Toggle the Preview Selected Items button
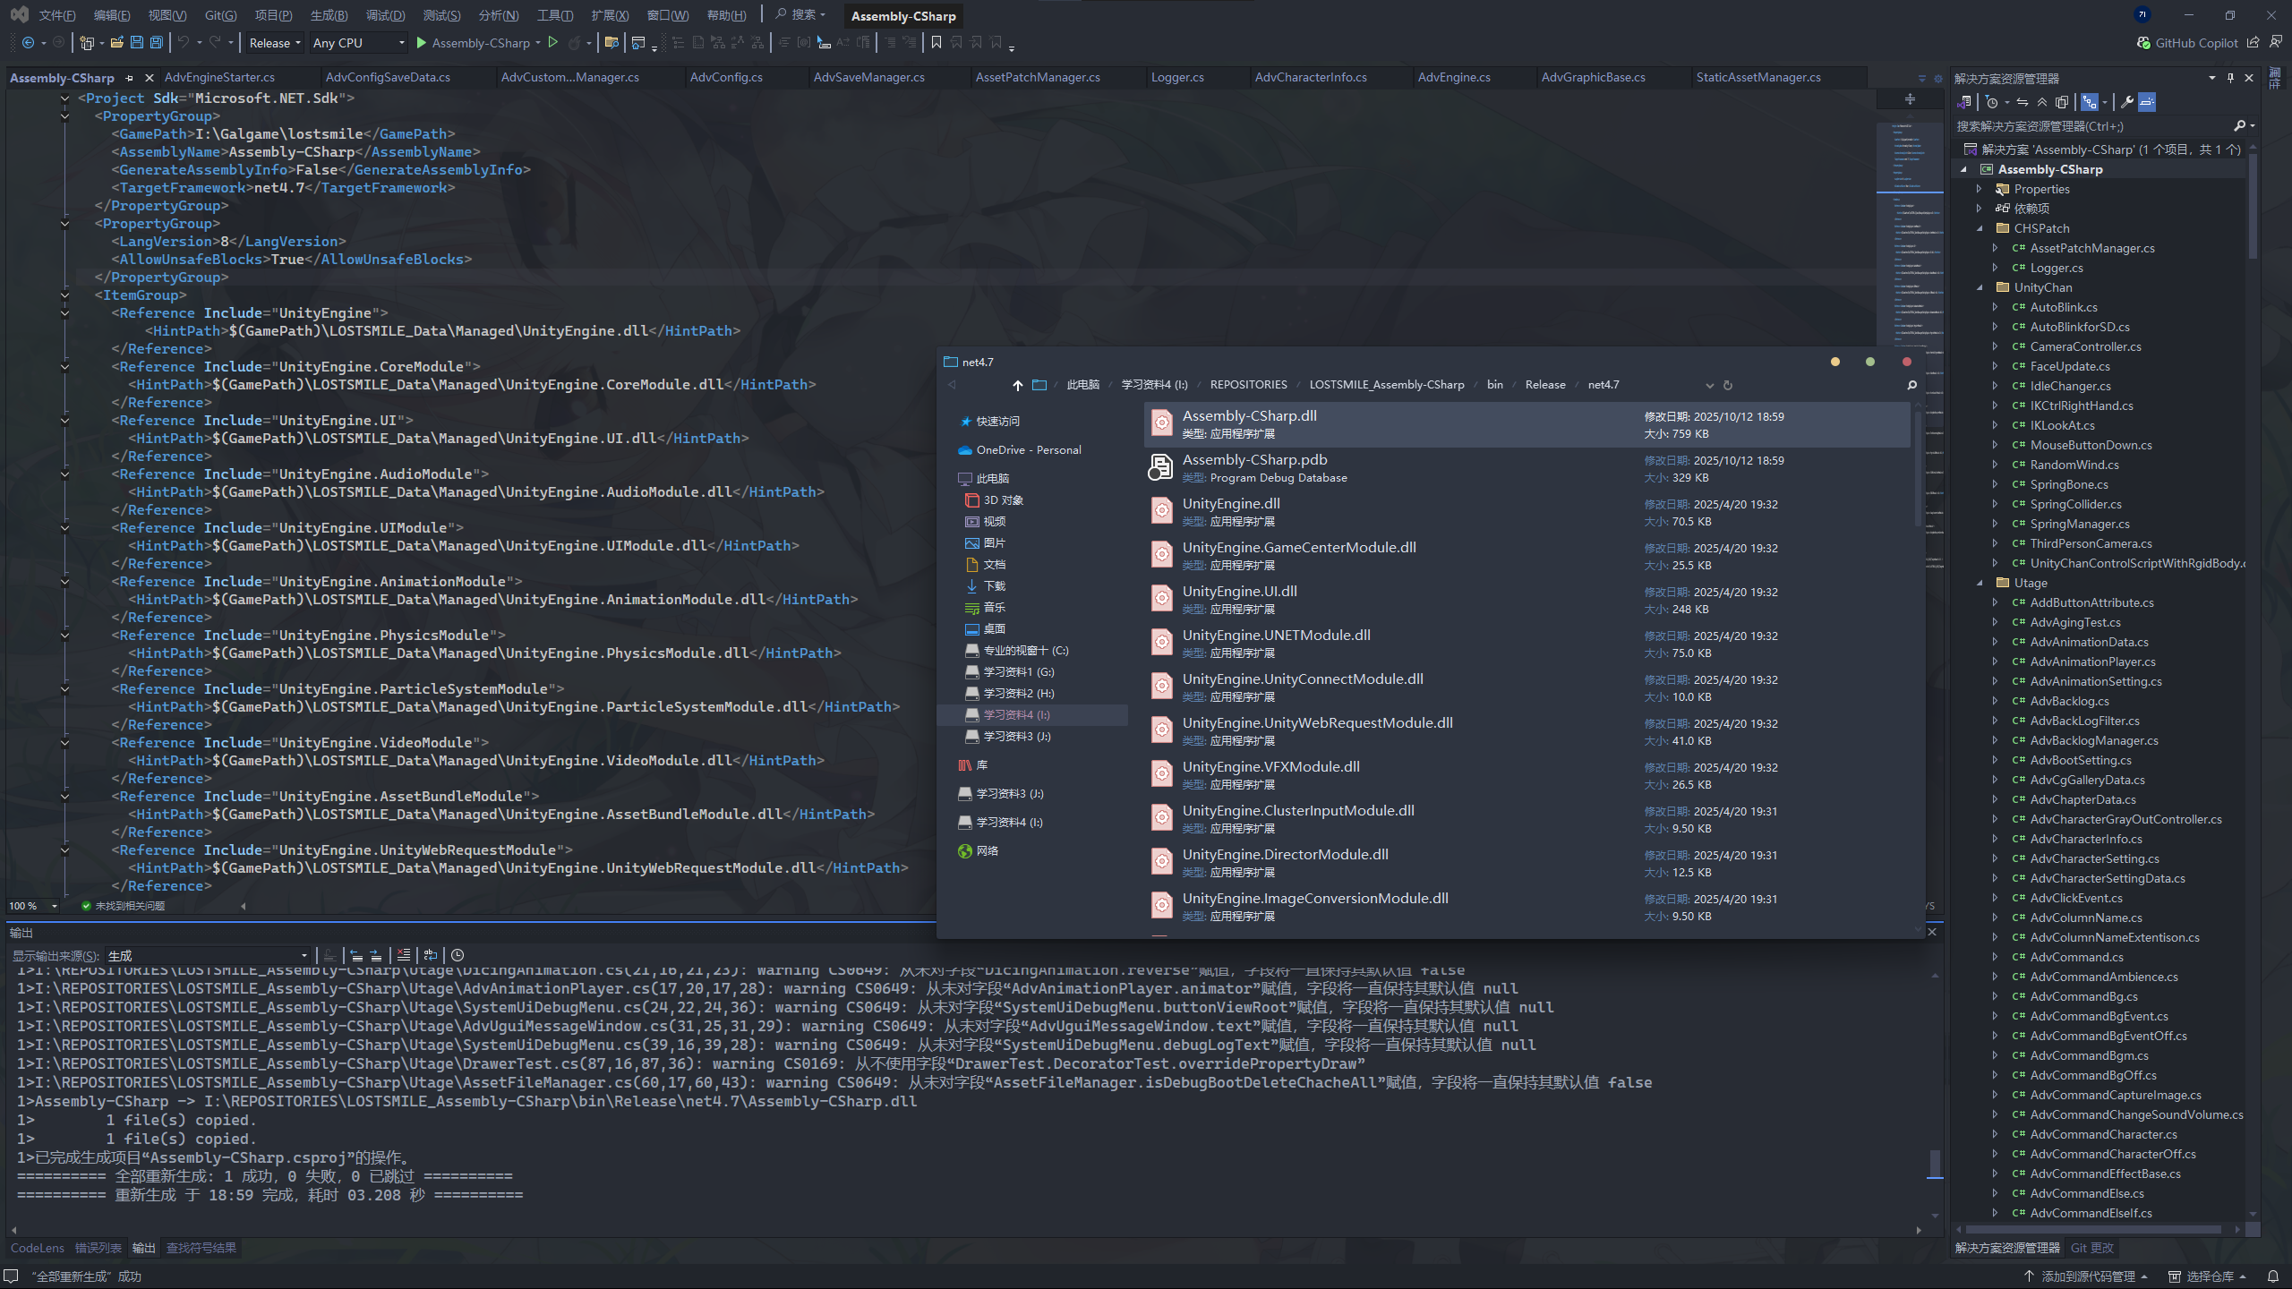 (2147, 102)
